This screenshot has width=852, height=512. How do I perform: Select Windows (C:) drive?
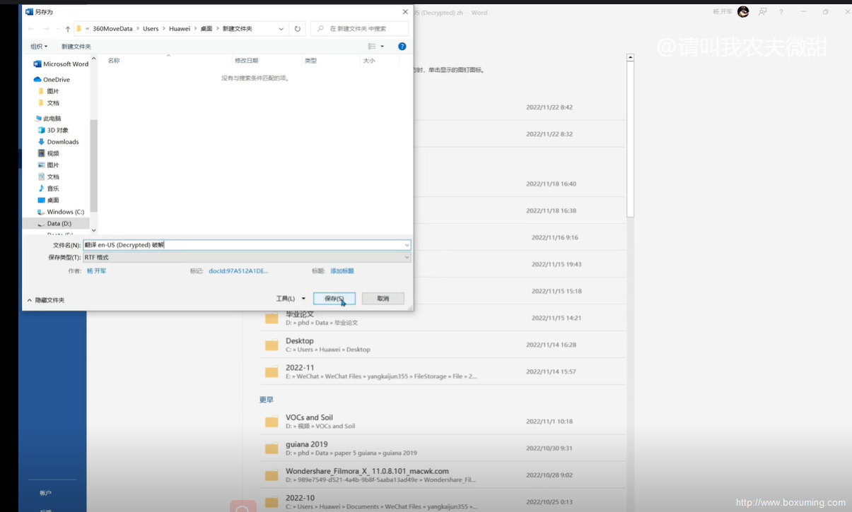(x=61, y=212)
